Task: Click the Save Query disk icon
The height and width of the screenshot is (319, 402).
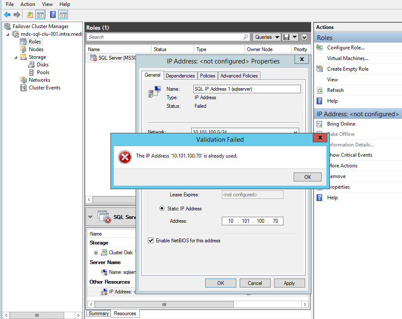Action: pyautogui.click(x=286, y=37)
